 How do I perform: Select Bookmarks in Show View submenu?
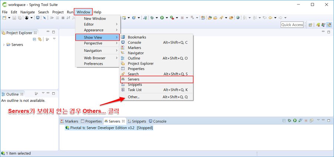[157, 37]
